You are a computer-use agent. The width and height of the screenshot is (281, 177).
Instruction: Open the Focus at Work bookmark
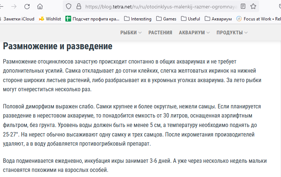pos(258,19)
